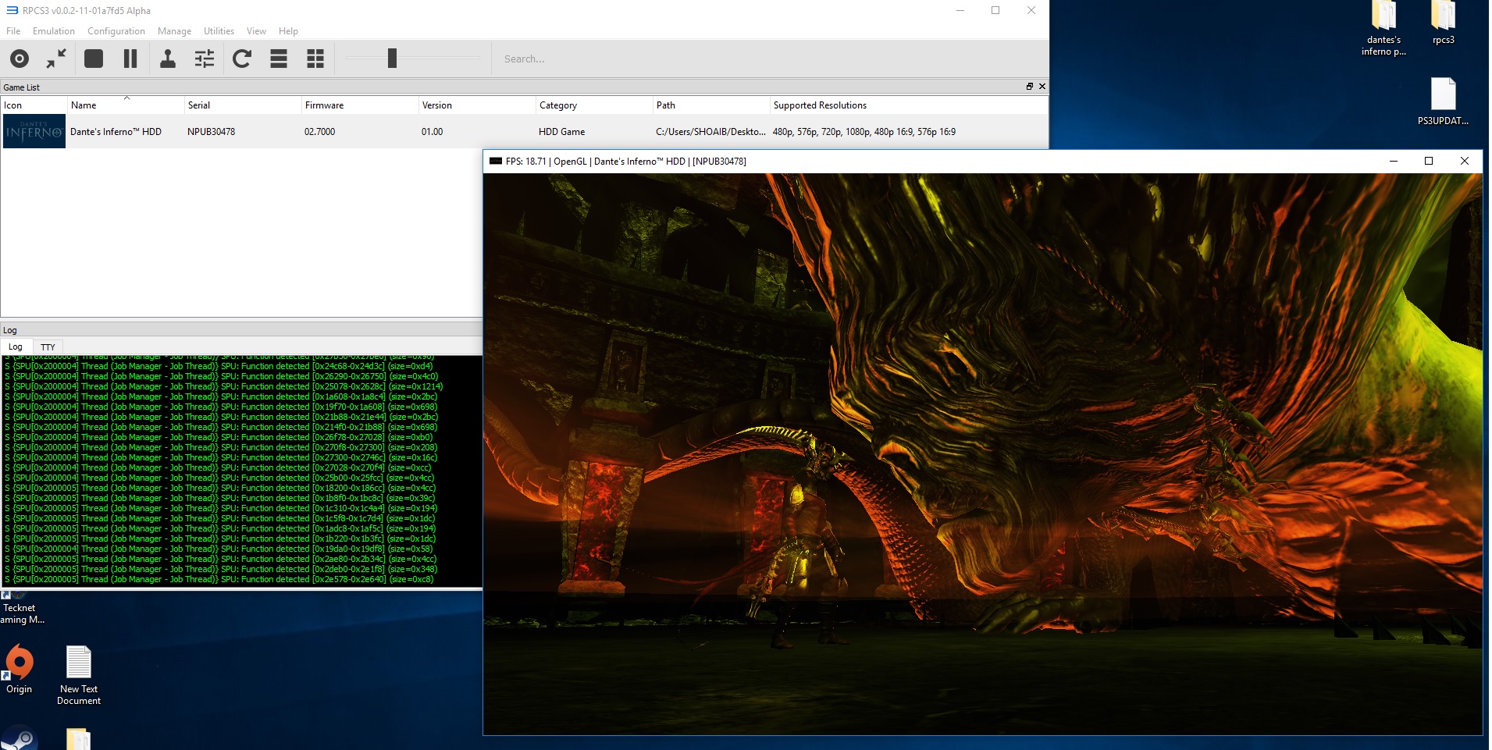The height and width of the screenshot is (750, 1492).
Task: Stop emulation with the square button
Action: coord(94,59)
